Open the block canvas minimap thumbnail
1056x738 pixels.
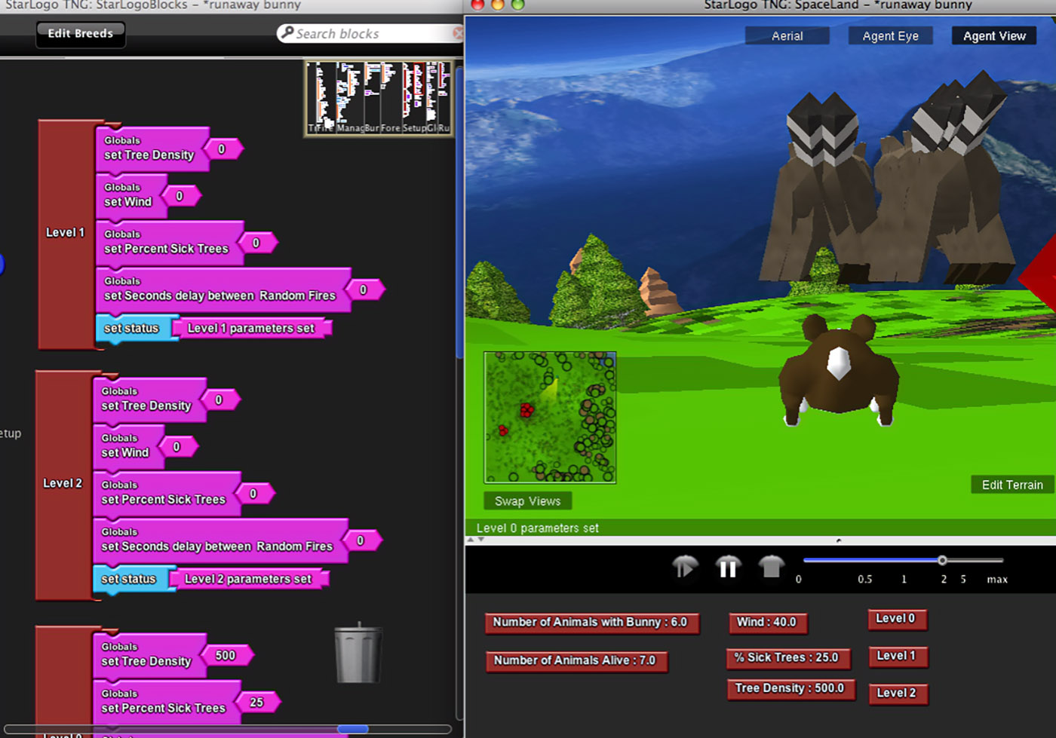pyautogui.click(x=379, y=99)
